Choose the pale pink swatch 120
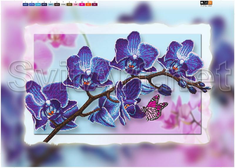Image resolution: width=235 pixels, height=168 pixels. (x=75, y=5)
